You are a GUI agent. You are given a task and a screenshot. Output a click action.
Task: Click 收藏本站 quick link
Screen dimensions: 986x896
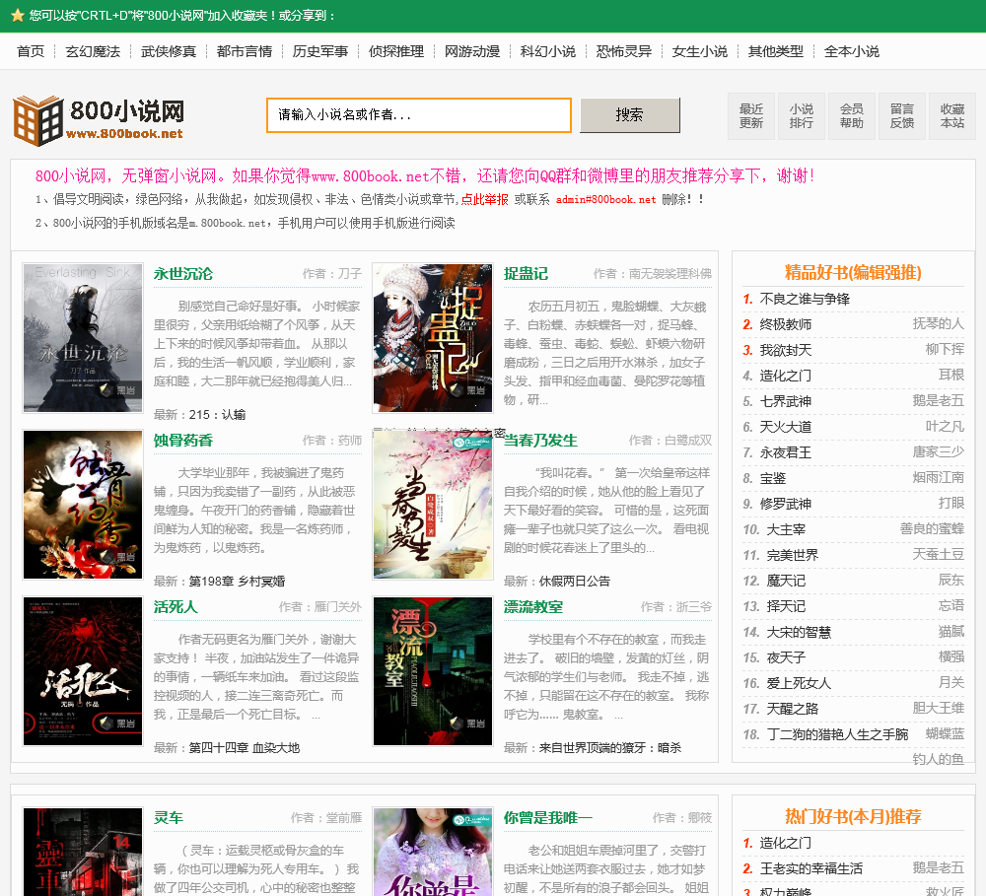coord(952,116)
